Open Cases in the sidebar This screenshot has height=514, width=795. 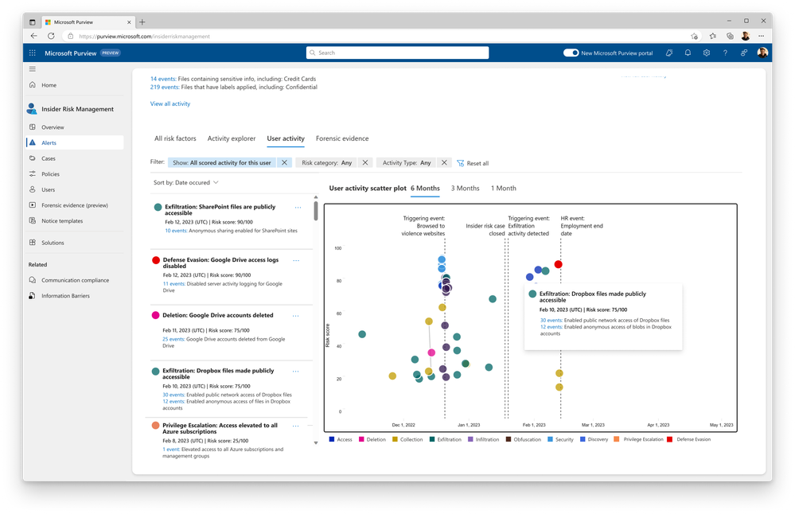pyautogui.click(x=49, y=158)
